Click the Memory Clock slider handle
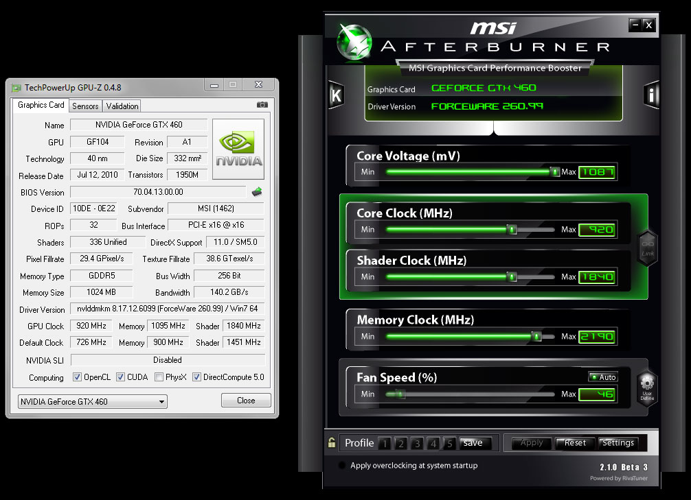The image size is (691, 500). [x=536, y=337]
